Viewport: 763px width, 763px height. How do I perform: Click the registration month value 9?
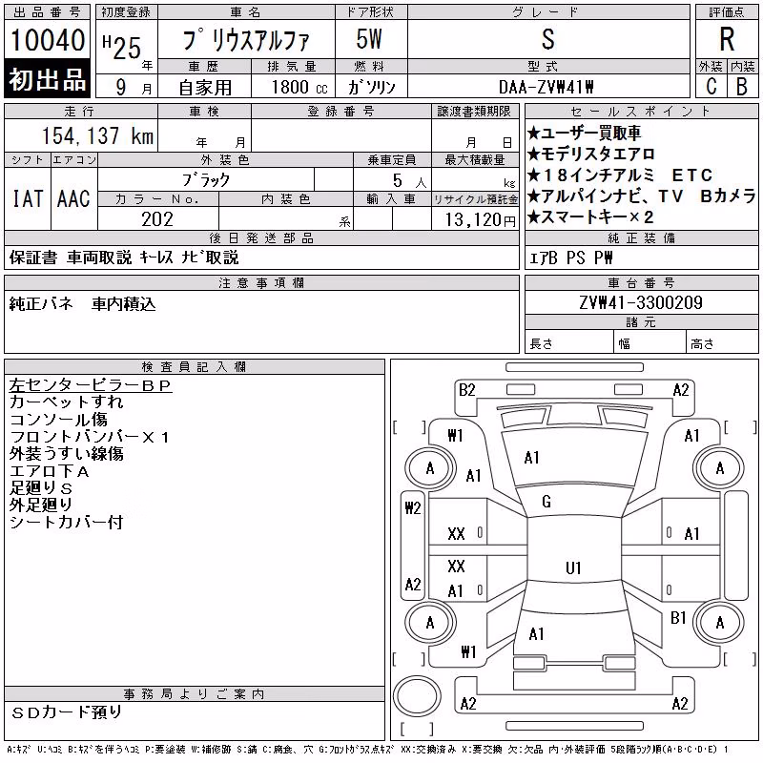pos(121,87)
